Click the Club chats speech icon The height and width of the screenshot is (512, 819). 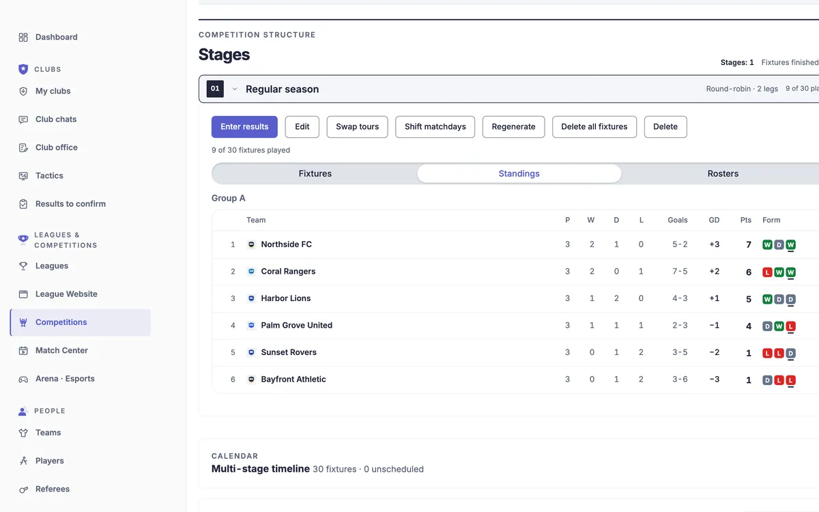tap(23, 119)
